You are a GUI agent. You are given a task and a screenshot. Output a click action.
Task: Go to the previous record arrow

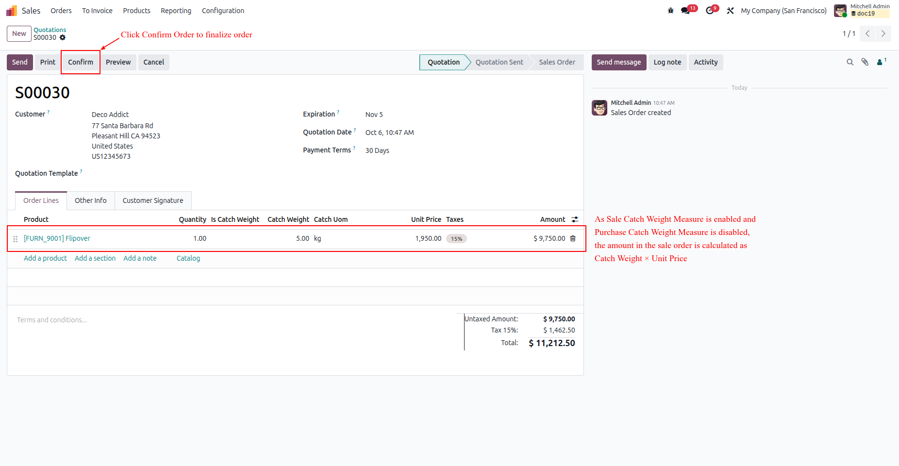867,33
